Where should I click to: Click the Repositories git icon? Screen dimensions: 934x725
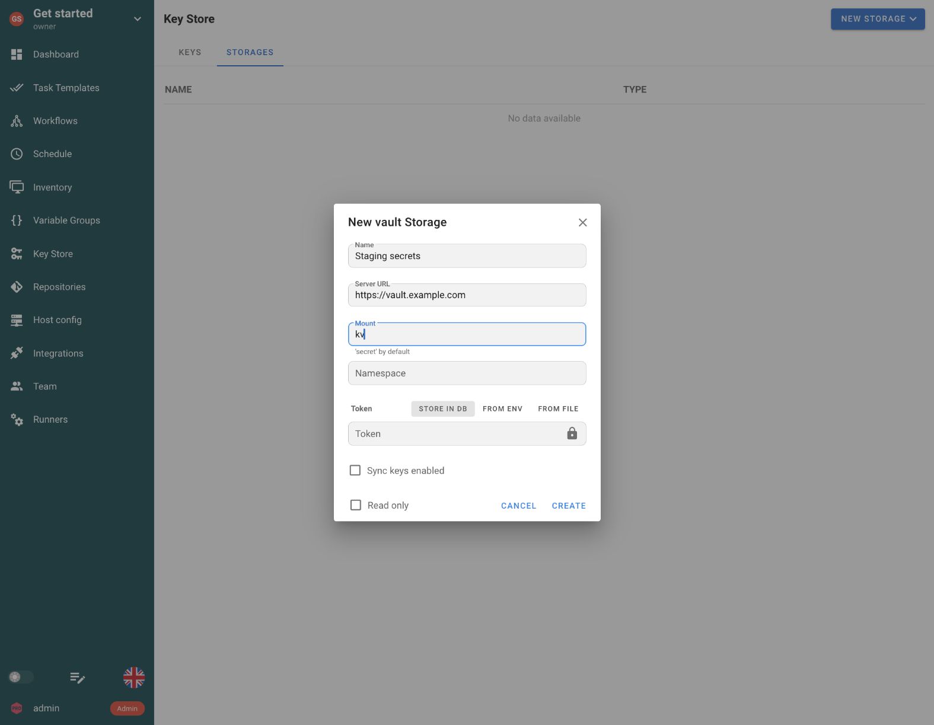coord(17,287)
